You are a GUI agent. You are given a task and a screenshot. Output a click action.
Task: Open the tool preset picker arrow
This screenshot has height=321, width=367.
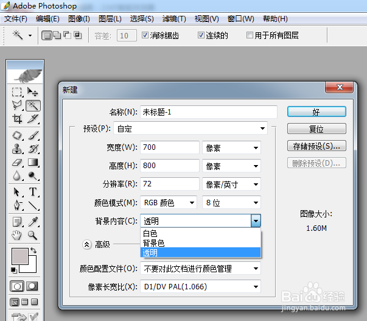[30, 35]
